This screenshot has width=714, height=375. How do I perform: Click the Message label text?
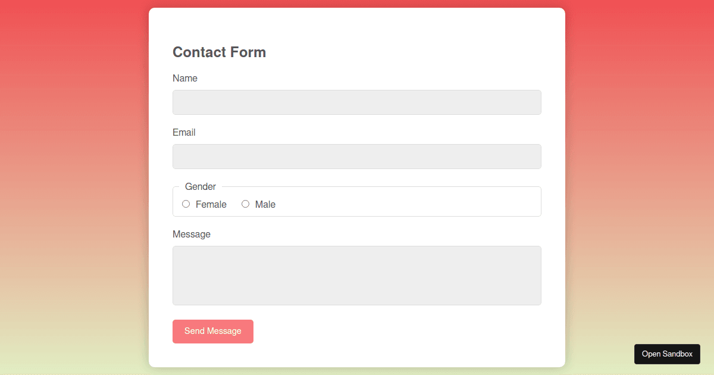192,234
